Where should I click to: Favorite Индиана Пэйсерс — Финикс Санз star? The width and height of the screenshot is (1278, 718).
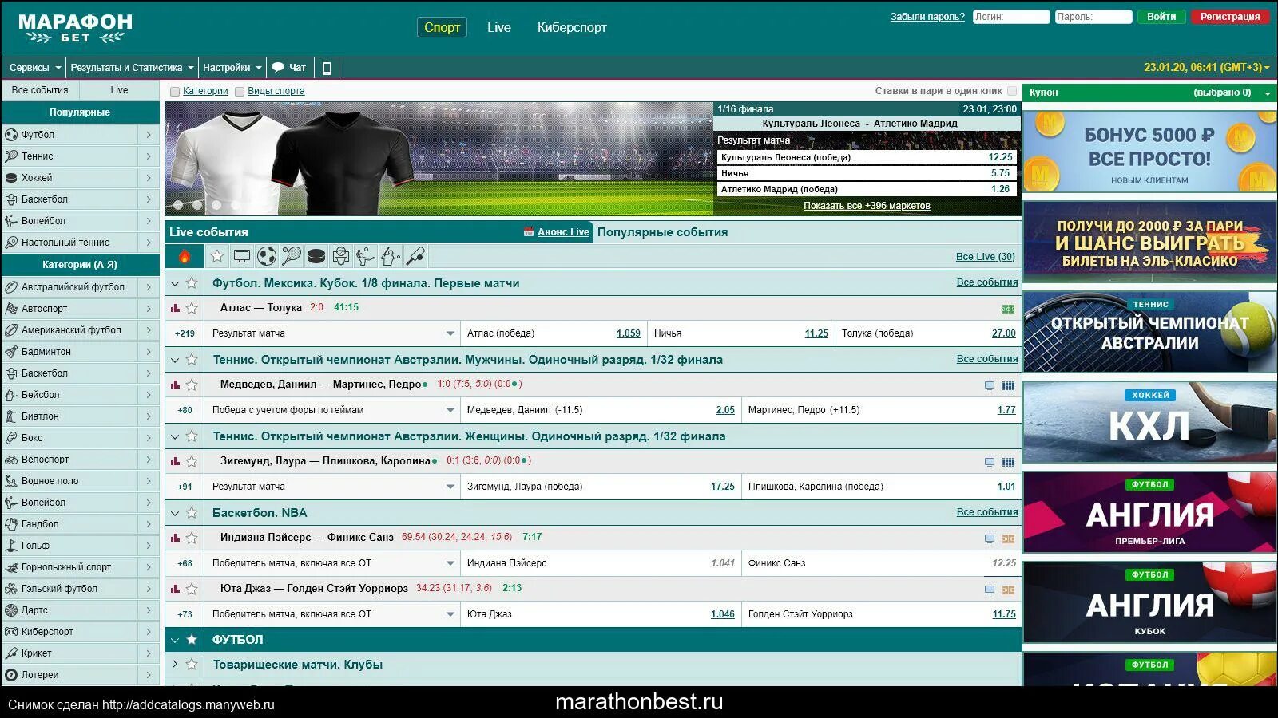pos(192,538)
